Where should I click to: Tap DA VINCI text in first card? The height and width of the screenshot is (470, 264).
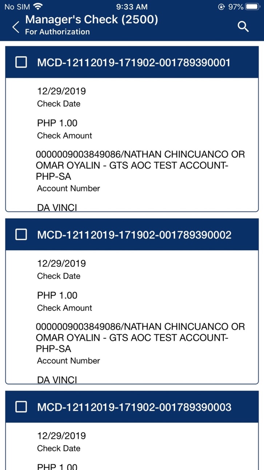click(x=57, y=208)
